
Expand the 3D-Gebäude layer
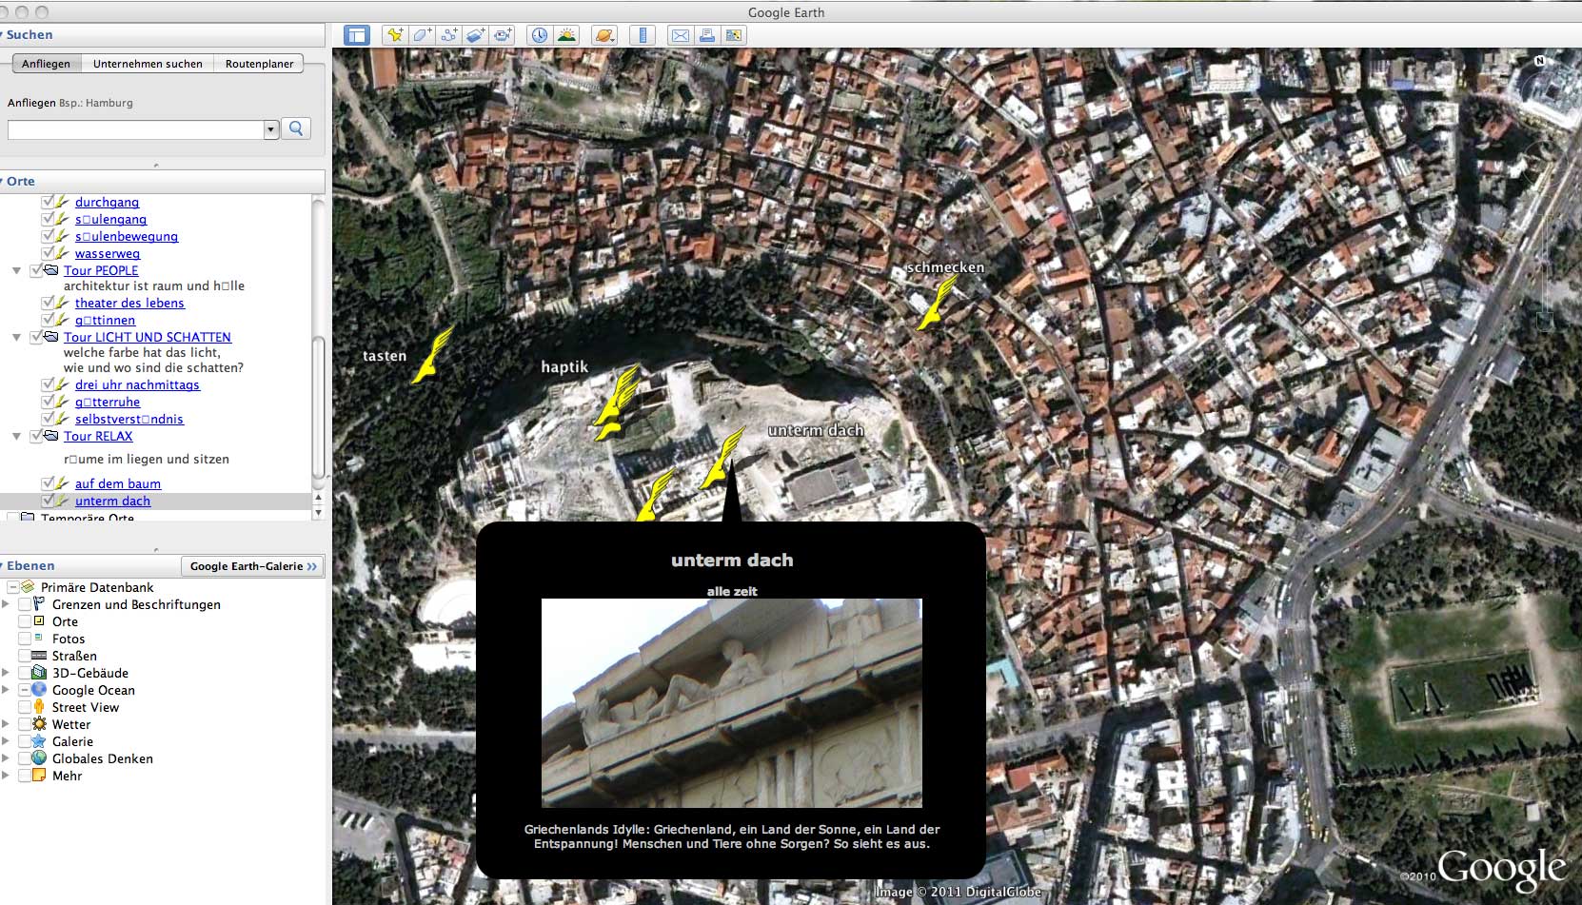click(x=6, y=673)
